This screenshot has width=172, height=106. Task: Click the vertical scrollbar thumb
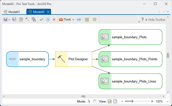pos(168,55)
